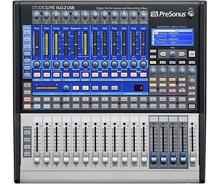The image size is (219, 184).
Task: Click the TAP tempo button
Action: tap(192, 54)
